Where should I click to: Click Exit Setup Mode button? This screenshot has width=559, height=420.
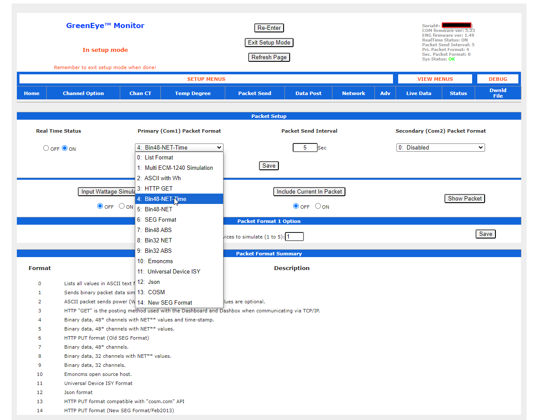(x=269, y=43)
